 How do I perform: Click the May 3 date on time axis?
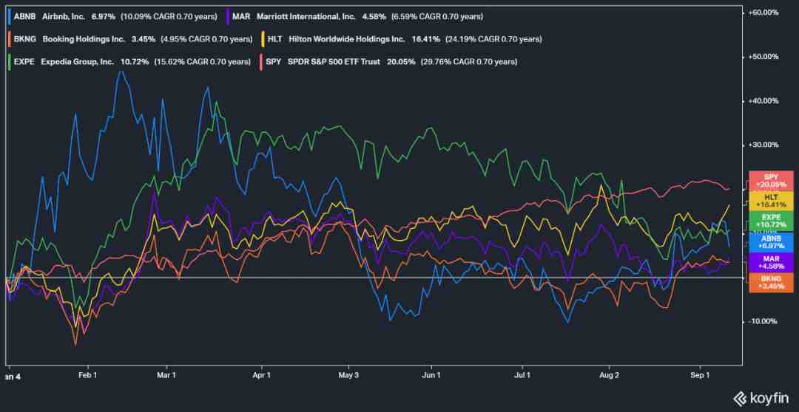[x=348, y=375]
